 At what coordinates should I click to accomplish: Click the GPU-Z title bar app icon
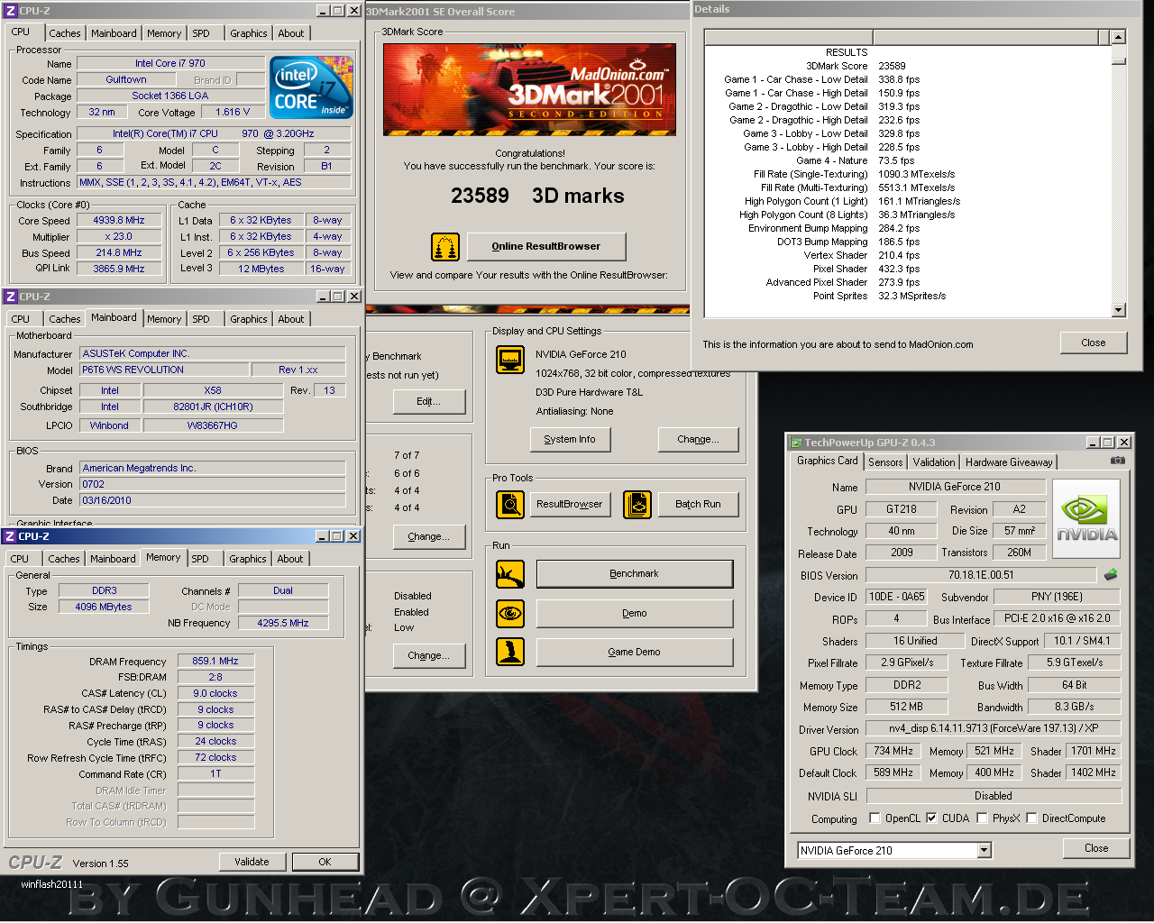[796, 443]
